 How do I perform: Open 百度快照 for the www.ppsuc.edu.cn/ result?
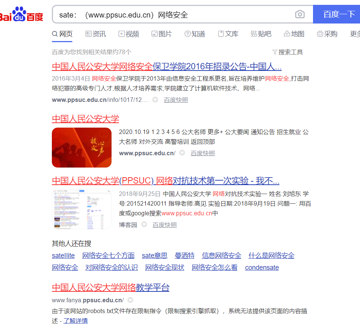tap(203, 153)
